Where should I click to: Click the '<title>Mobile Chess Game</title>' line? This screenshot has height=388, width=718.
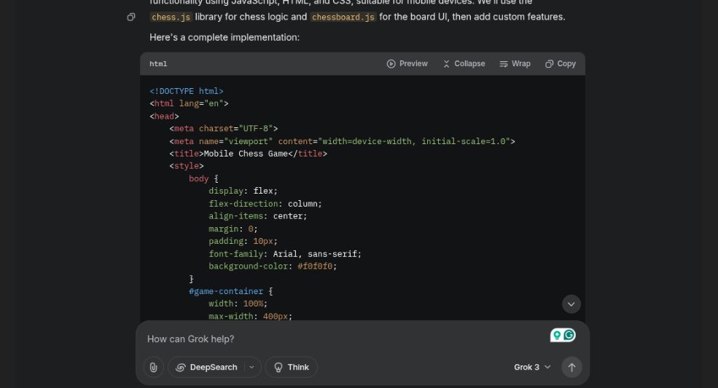click(248, 154)
